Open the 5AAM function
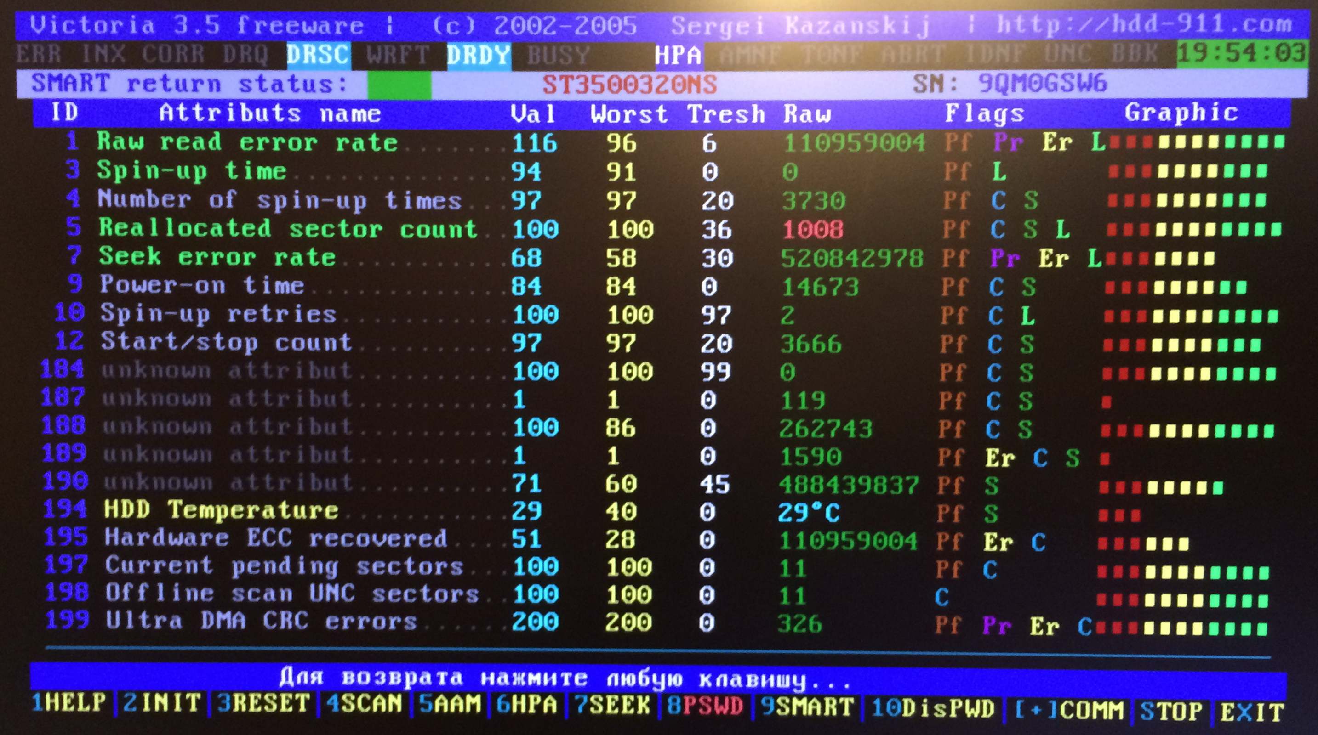This screenshot has height=735, width=1318. pos(450,704)
